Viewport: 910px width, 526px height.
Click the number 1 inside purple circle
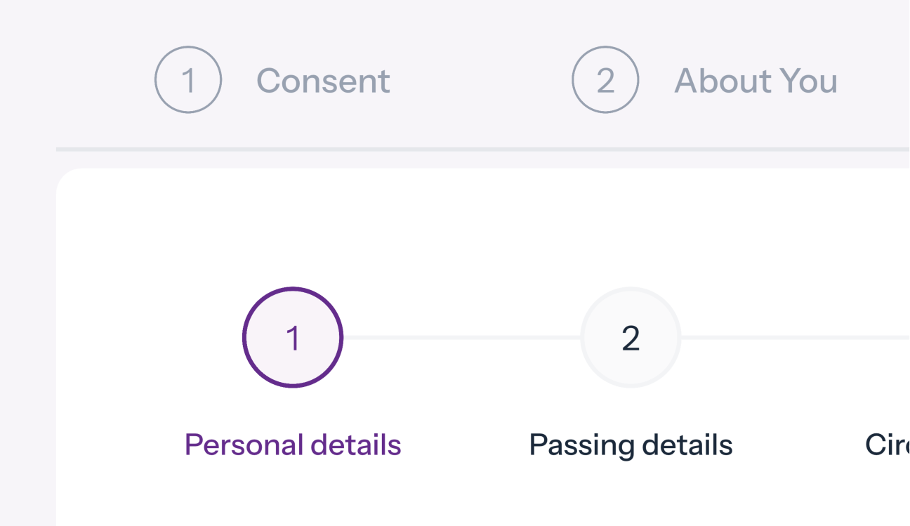pos(293,338)
